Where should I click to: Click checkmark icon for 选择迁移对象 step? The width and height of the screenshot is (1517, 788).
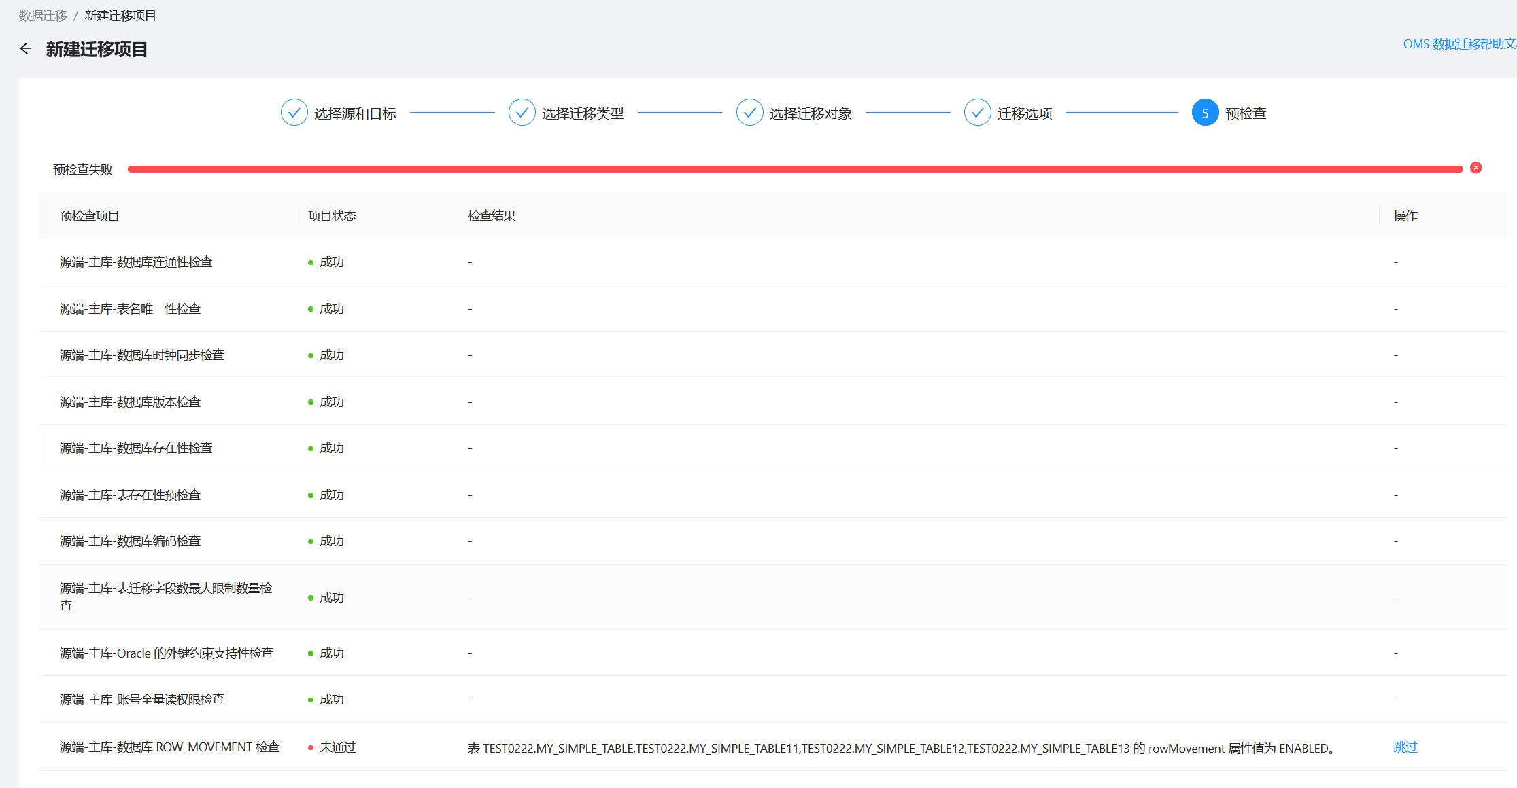pos(749,113)
